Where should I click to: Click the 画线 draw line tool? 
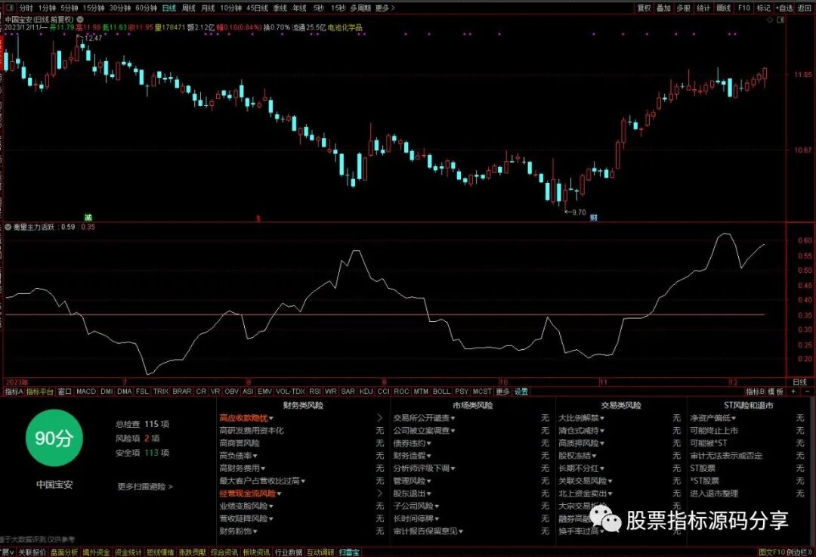pyautogui.click(x=723, y=8)
